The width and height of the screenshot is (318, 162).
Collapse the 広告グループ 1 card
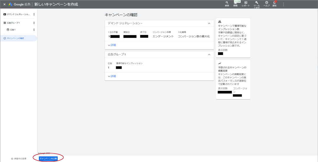point(209,54)
